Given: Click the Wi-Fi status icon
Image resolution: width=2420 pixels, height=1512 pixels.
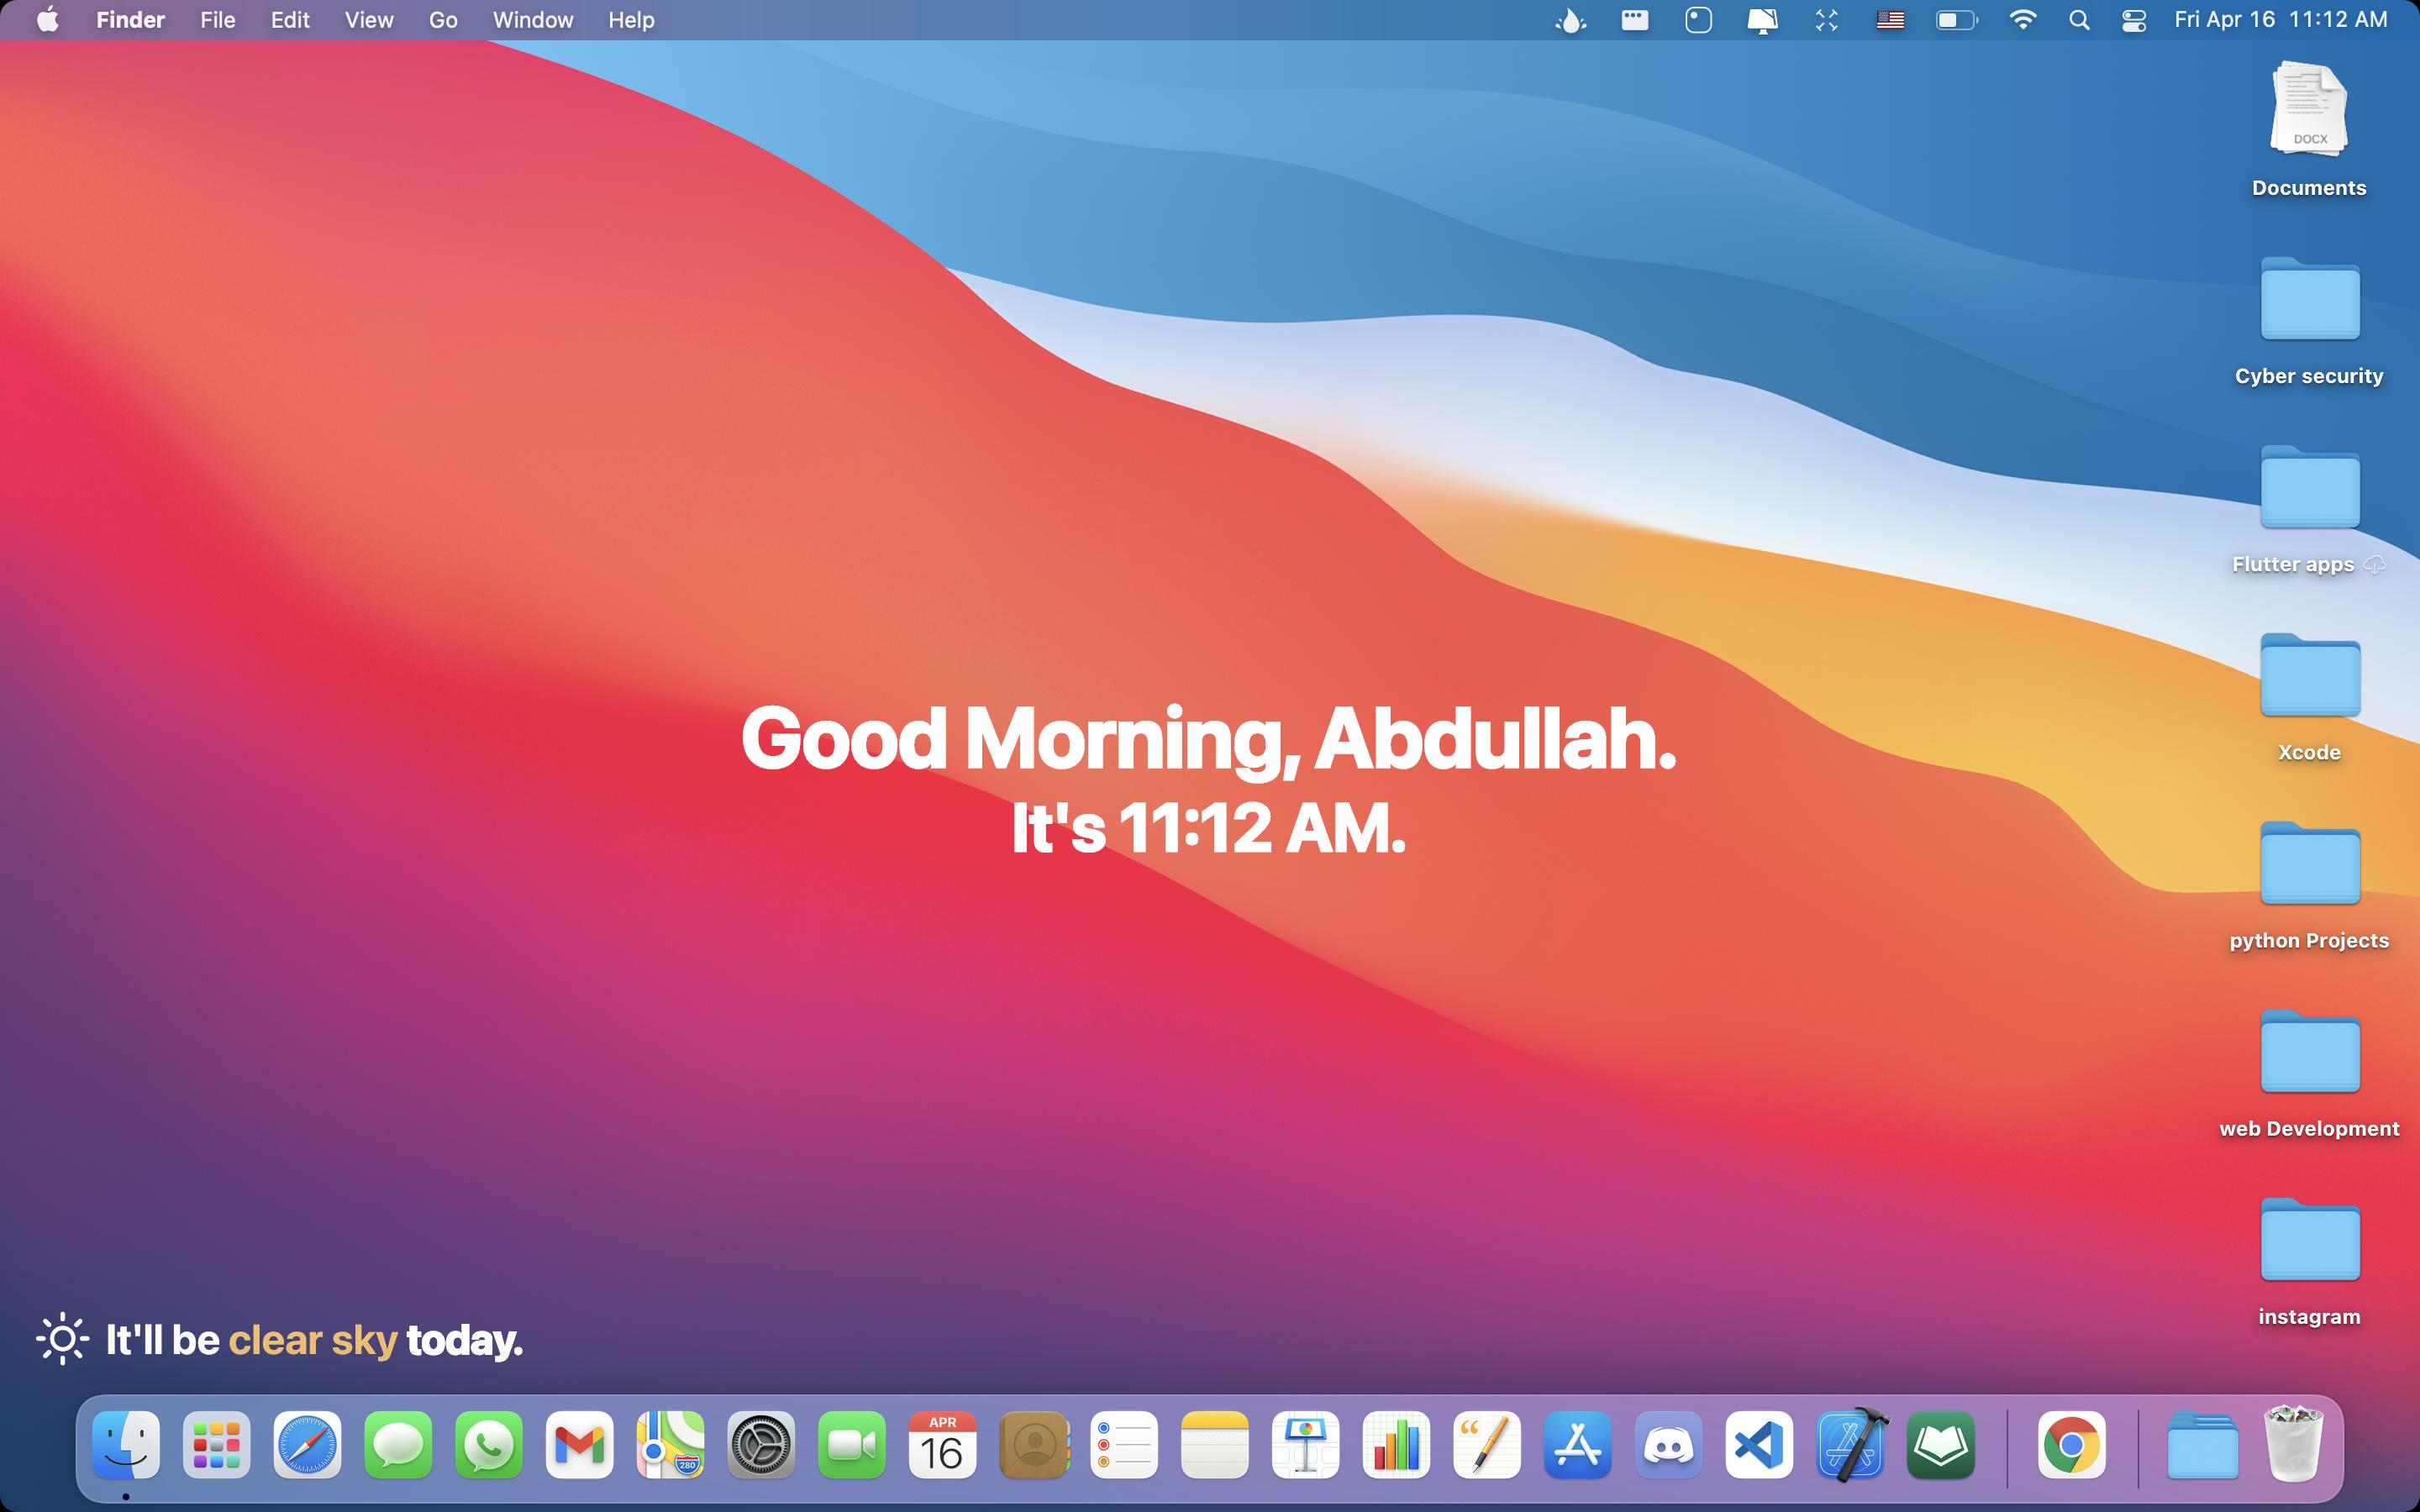Looking at the screenshot, I should pos(2022,20).
